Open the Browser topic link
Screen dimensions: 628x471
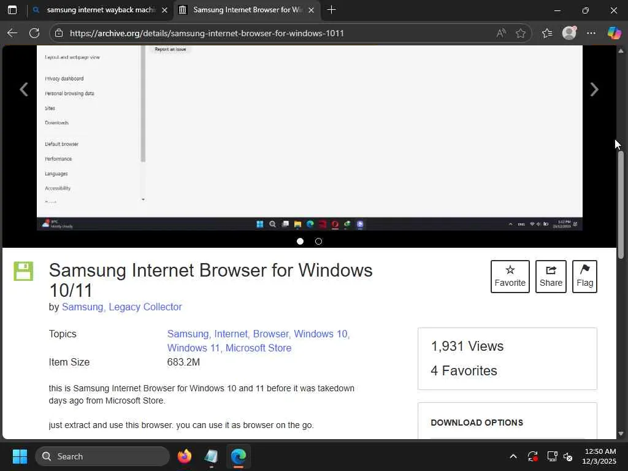pos(270,334)
